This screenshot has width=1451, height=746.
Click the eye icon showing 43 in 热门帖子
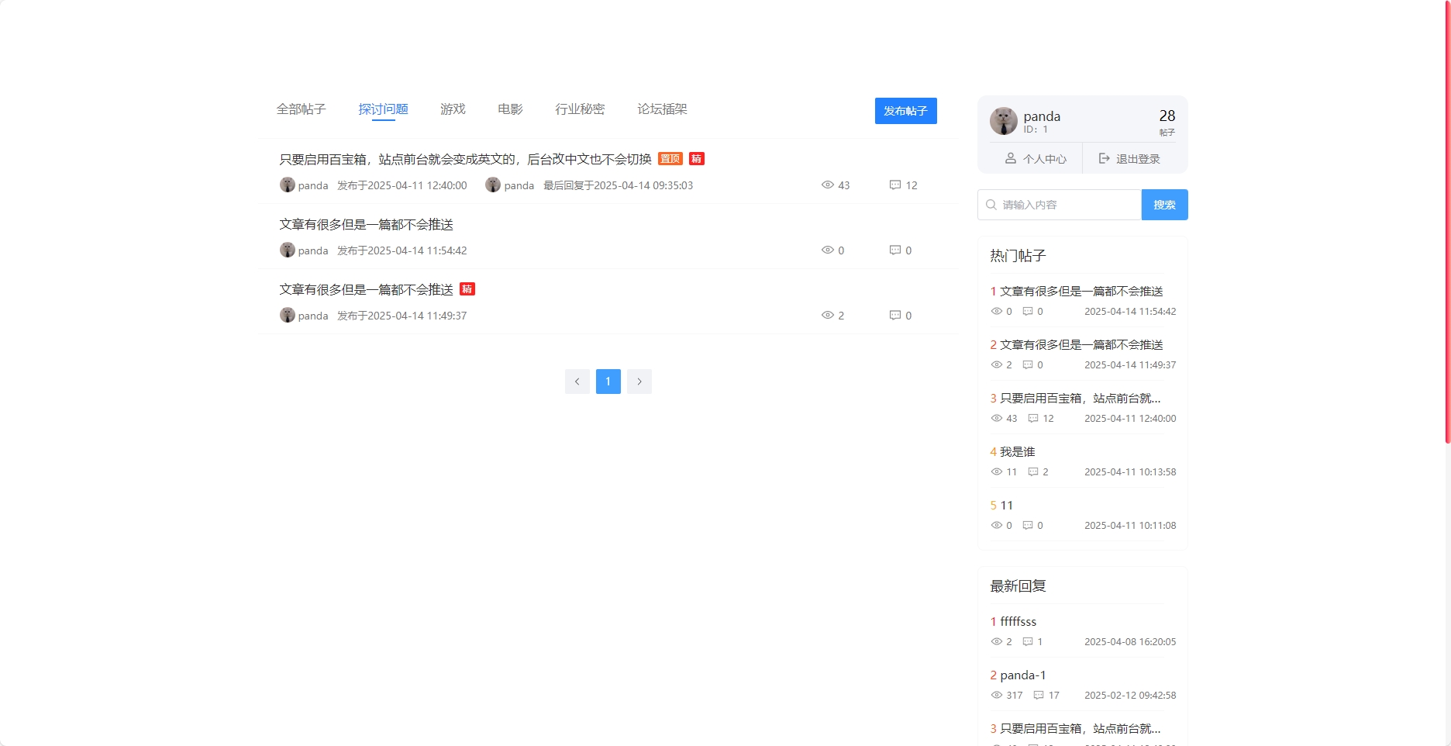coord(997,418)
